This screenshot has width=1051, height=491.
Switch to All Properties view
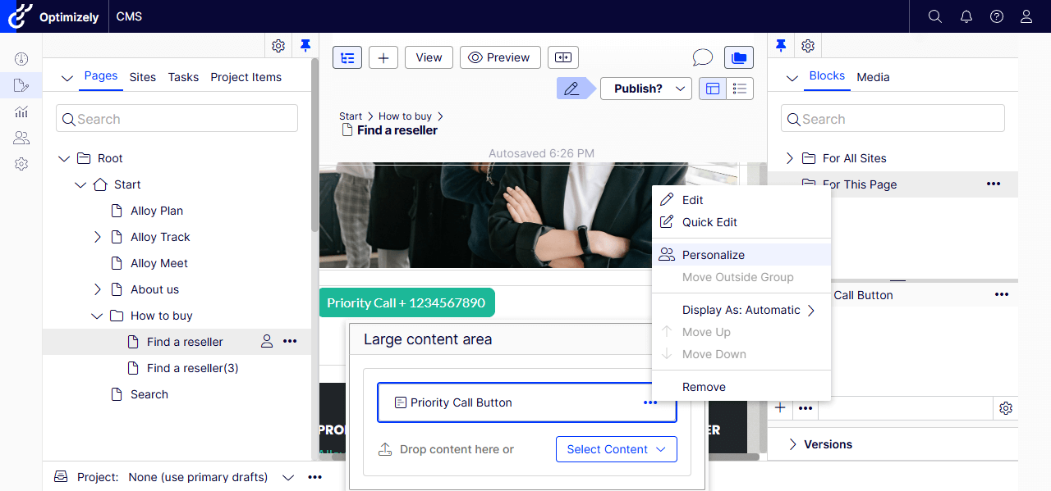(x=740, y=89)
